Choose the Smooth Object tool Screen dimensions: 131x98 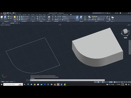pos(15,18)
